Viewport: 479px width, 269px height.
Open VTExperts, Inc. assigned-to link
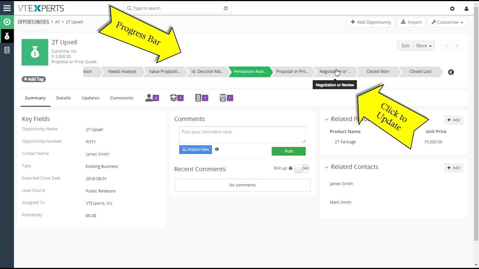(x=99, y=204)
